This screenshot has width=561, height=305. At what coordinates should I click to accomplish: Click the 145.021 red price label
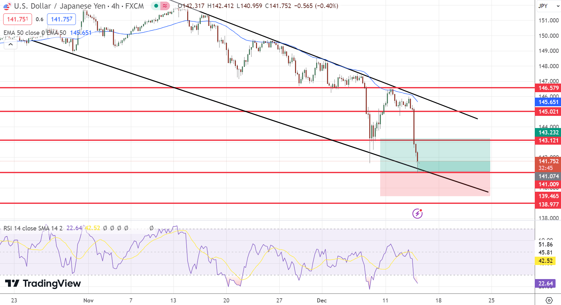[548, 111]
